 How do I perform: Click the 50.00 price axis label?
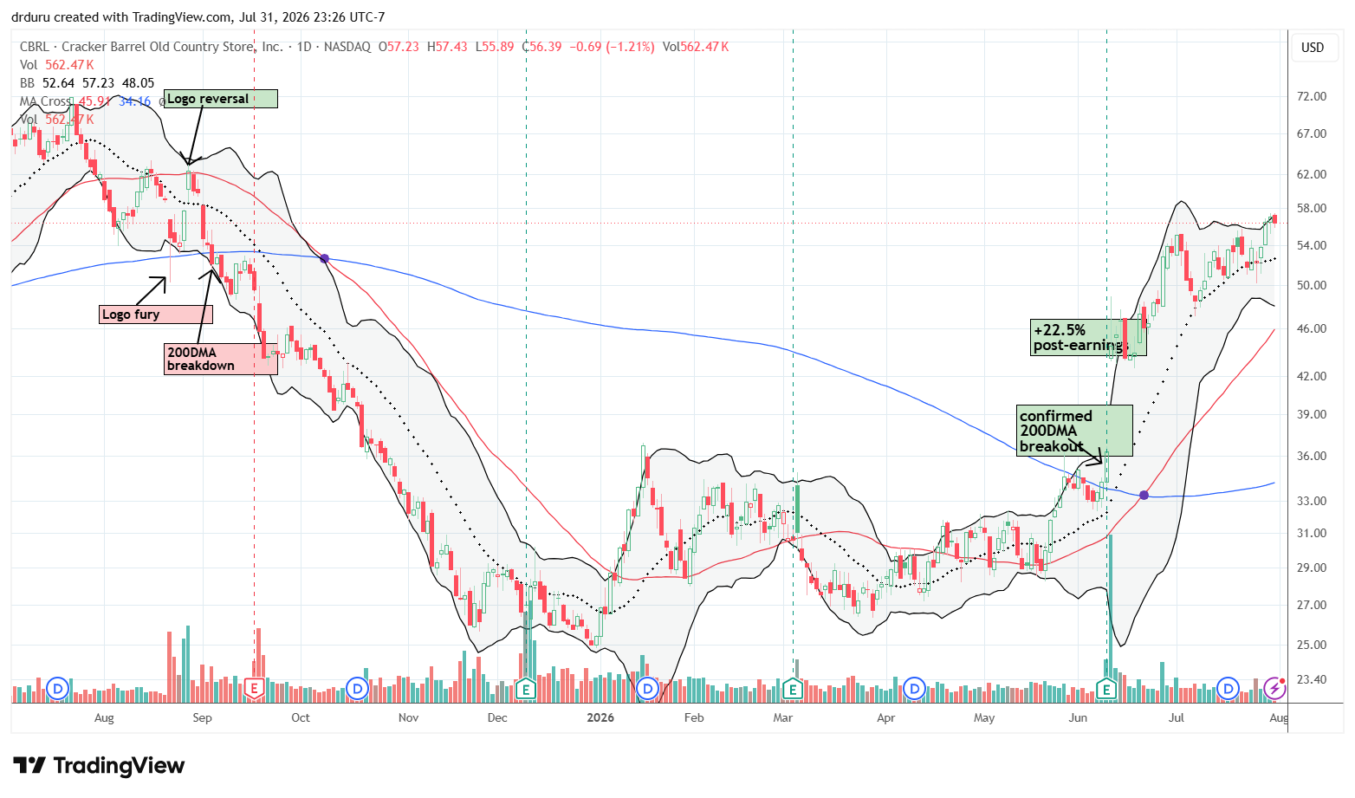[x=1312, y=285]
